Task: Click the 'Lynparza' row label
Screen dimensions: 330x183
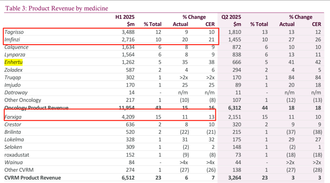Action: (15, 55)
